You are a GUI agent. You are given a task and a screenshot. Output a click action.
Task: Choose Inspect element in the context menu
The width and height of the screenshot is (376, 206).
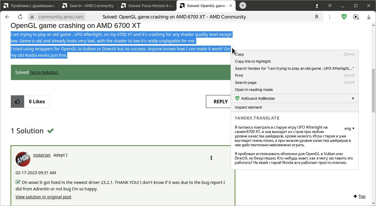pos(295,107)
